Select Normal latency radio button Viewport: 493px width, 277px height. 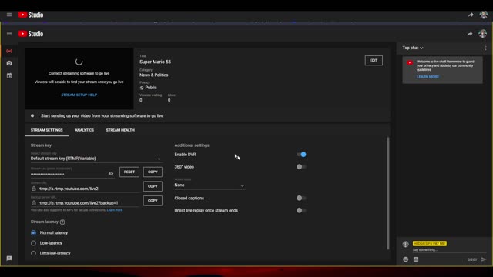click(x=33, y=232)
